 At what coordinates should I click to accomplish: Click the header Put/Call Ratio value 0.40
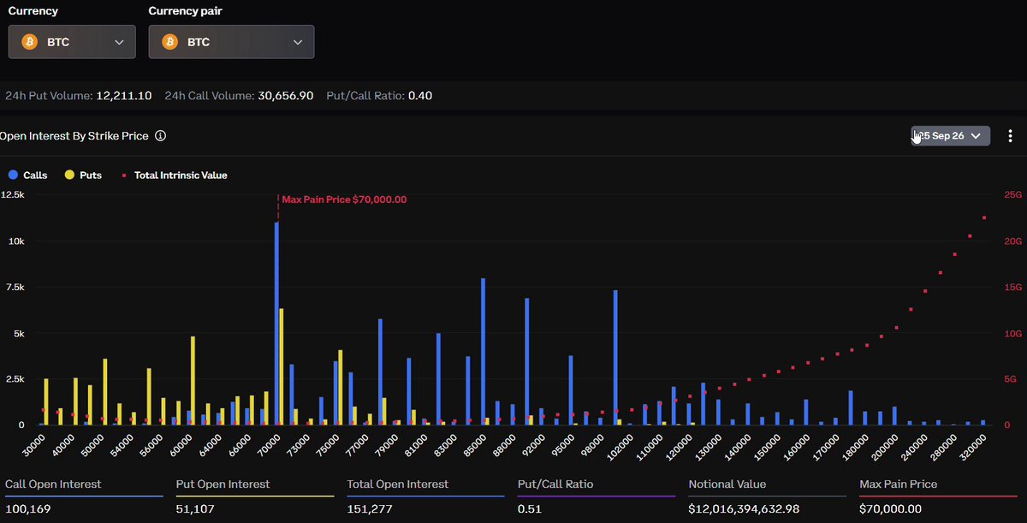[420, 96]
